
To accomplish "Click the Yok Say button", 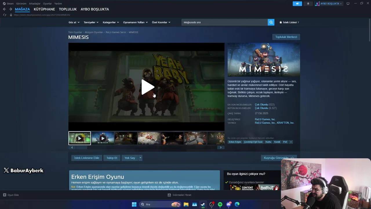I will 130,158.
